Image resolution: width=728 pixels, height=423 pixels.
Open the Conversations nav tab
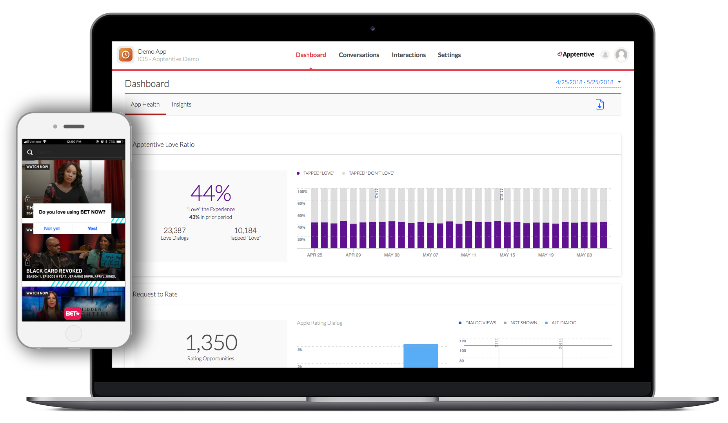coord(359,55)
